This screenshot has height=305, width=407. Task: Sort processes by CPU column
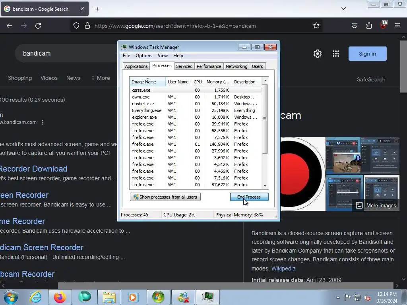click(x=198, y=82)
